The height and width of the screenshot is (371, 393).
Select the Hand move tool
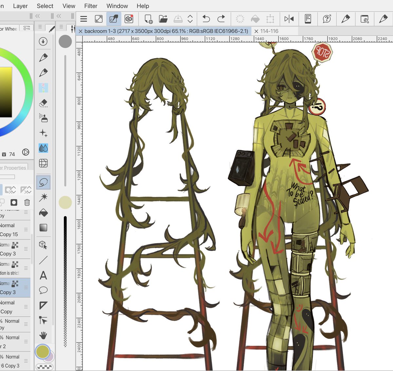(43, 335)
